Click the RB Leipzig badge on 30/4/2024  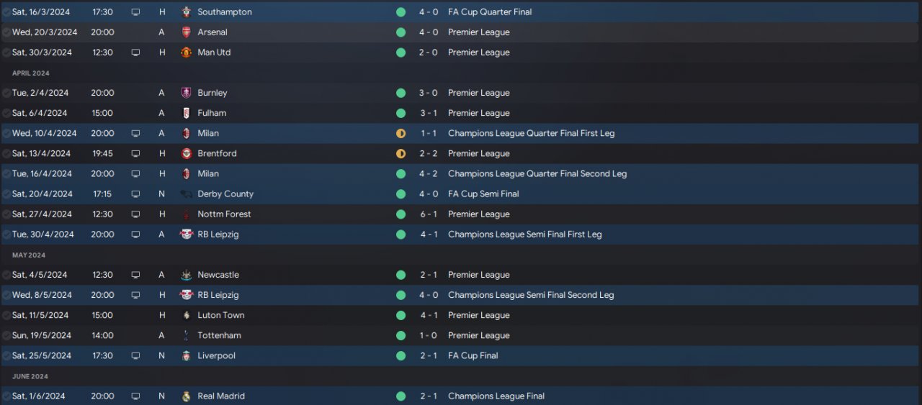click(187, 235)
